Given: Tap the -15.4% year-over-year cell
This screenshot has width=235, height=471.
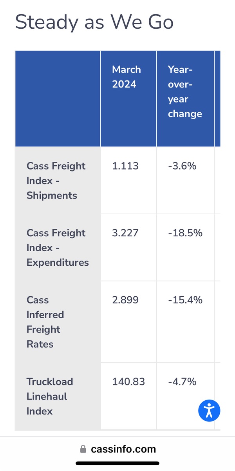Looking at the screenshot, I should (185, 300).
